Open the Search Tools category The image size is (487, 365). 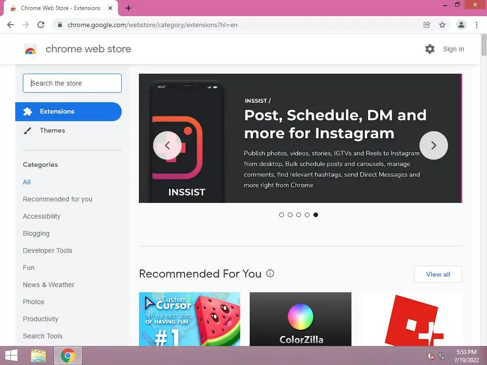(42, 336)
